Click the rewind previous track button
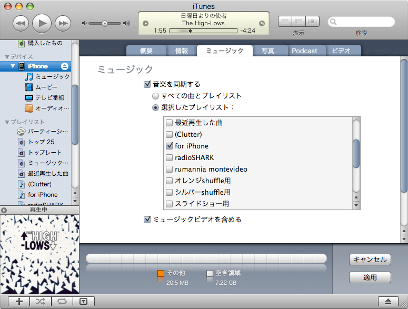This screenshot has width=408, height=309. click(21, 23)
